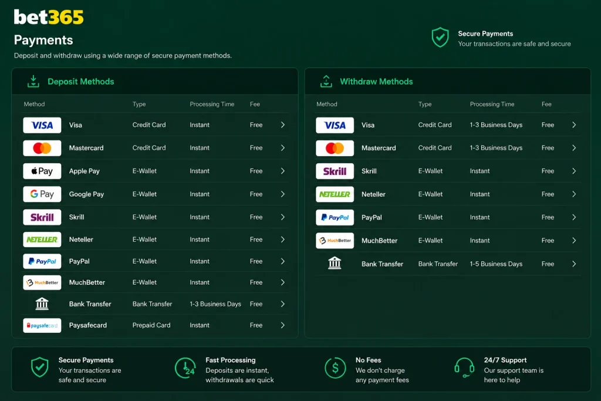Expand the Google Pay row chevron
The height and width of the screenshot is (401, 601).
pos(283,194)
